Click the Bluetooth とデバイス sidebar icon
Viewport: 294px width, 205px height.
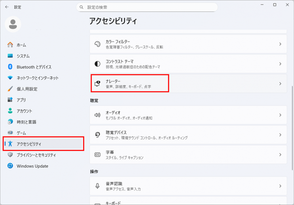pos(10,67)
